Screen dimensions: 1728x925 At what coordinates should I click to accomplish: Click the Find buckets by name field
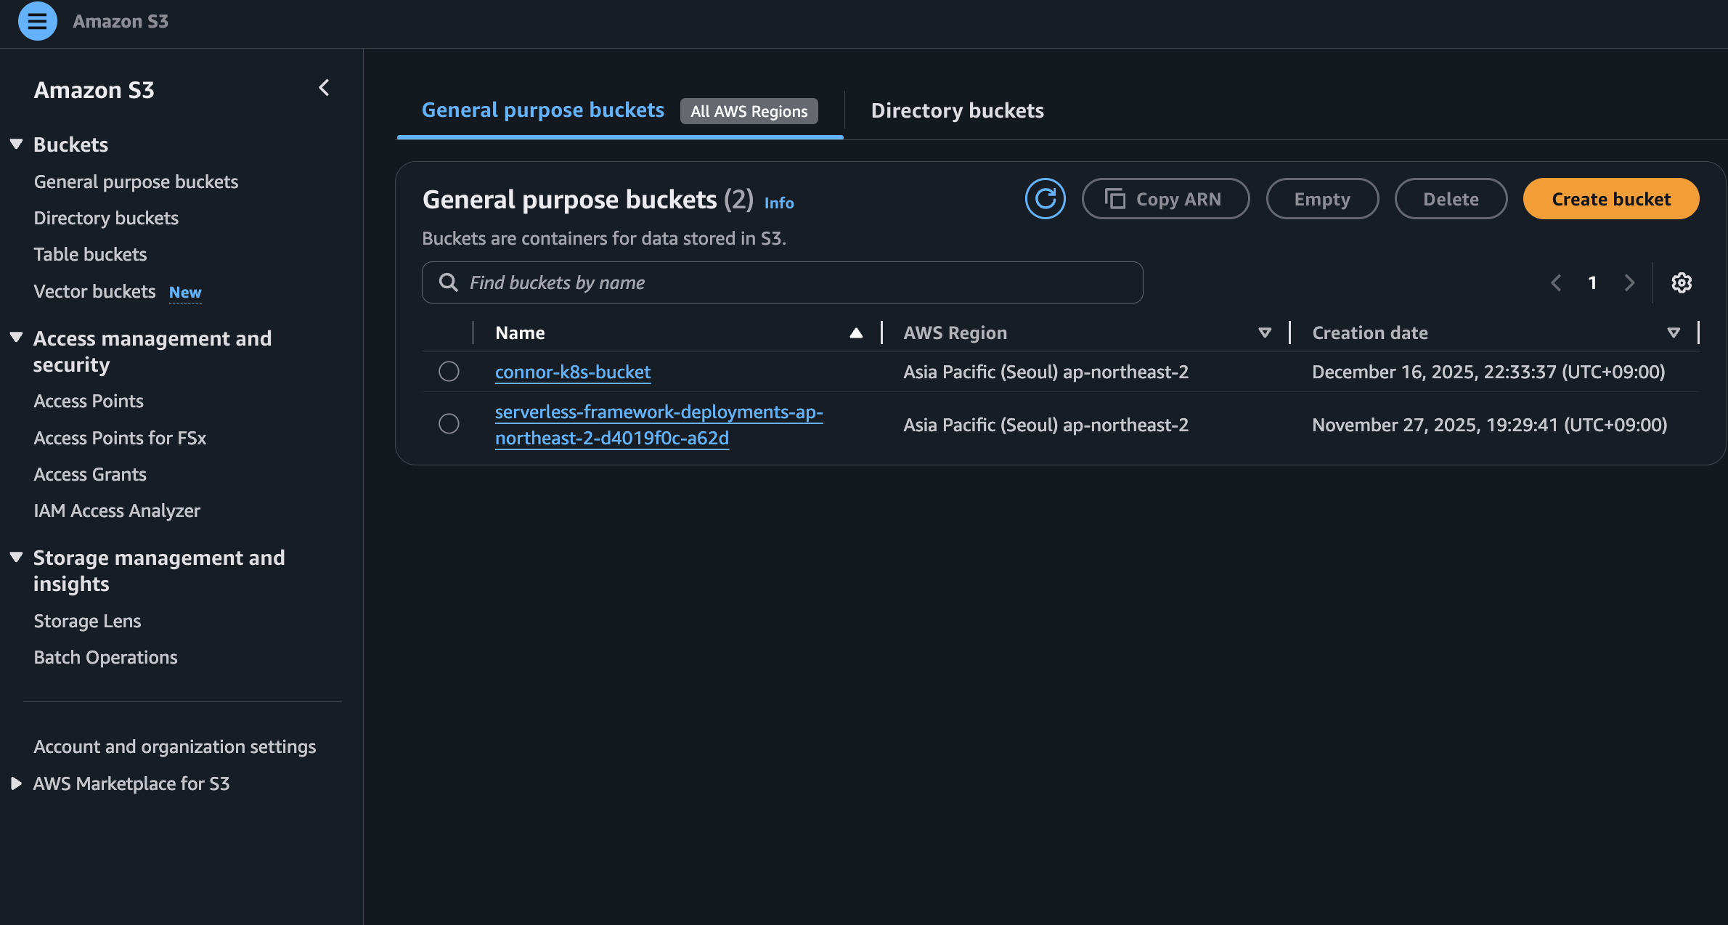click(x=791, y=282)
